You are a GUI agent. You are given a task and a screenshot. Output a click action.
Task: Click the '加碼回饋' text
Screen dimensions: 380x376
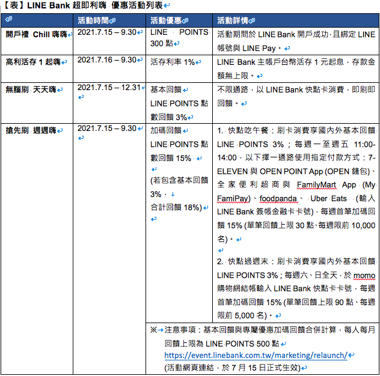click(x=166, y=130)
